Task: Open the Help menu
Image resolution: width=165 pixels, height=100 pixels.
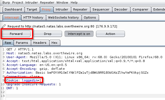Action: point(74,2)
